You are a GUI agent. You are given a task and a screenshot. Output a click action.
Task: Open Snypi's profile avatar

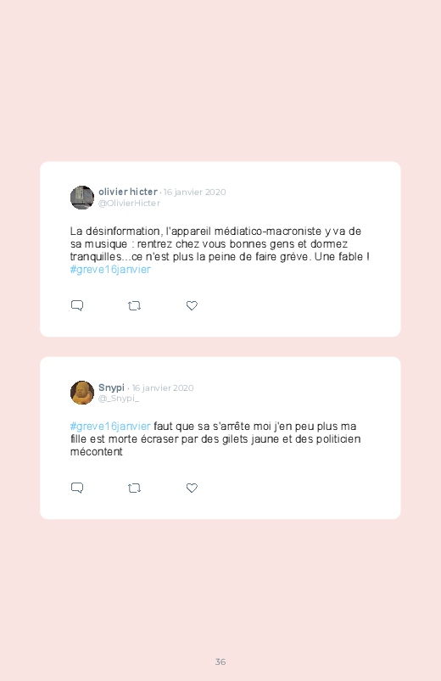(x=82, y=393)
